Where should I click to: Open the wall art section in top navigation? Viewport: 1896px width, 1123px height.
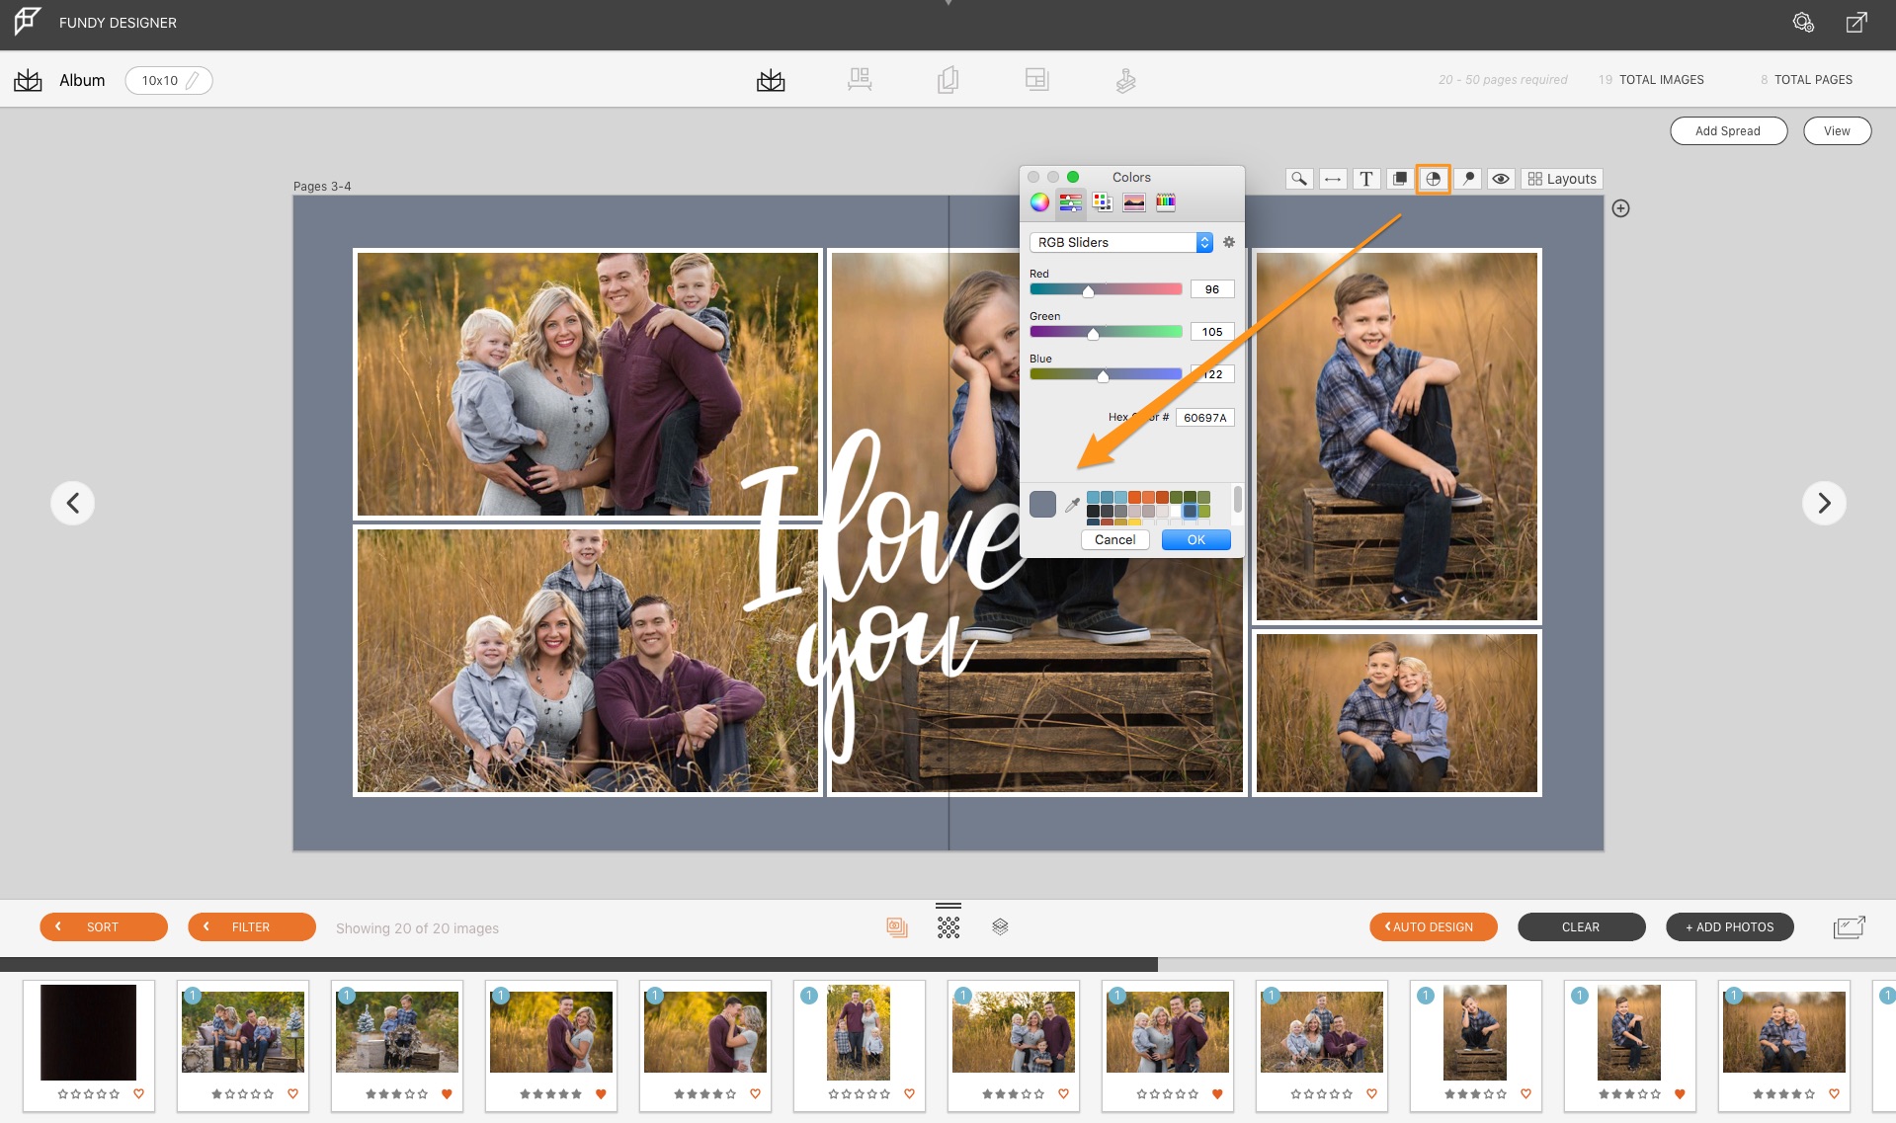coord(860,80)
